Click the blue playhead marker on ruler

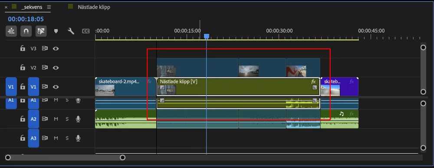tap(207, 36)
